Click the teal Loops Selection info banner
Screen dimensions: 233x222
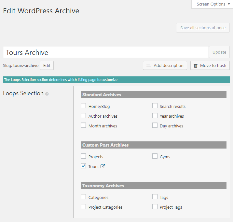(x=116, y=80)
